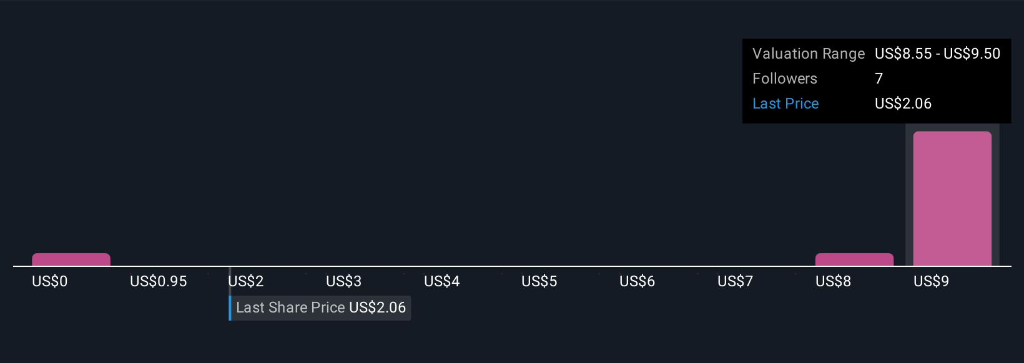Click the US$4 axis label
This screenshot has height=363, width=1024.
click(442, 281)
